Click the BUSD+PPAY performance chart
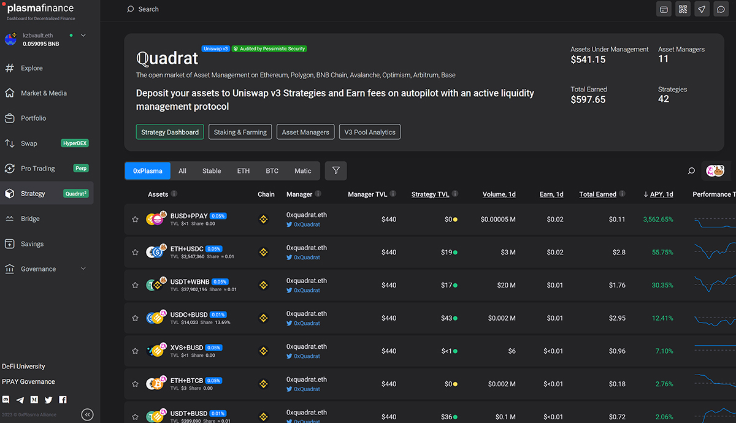This screenshot has height=423, width=736. [715, 219]
